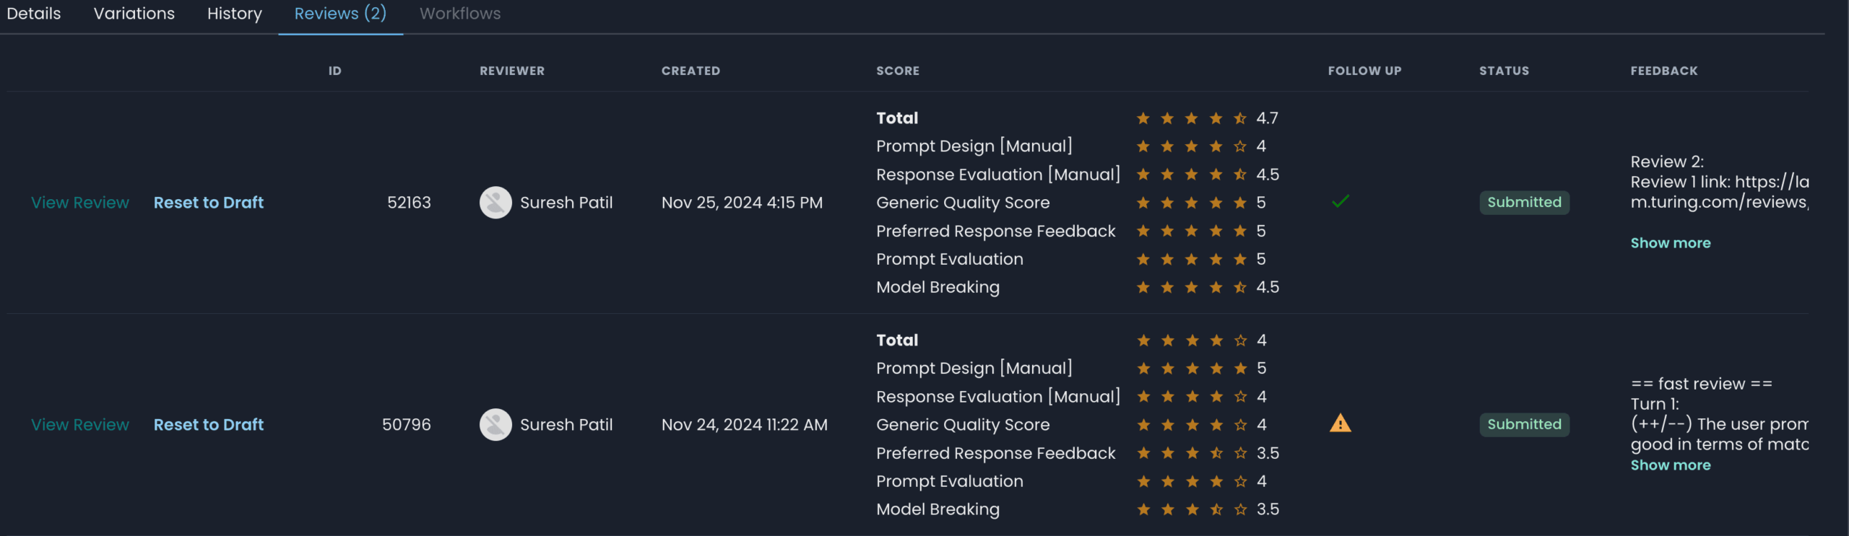Open View Review for review 50796
The height and width of the screenshot is (536, 1849).
coord(80,425)
